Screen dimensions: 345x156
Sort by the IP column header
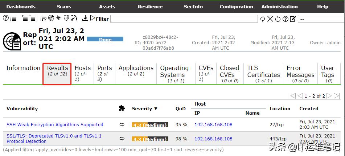(197, 113)
